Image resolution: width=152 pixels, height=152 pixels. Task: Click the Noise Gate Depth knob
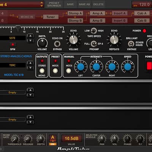tap(41, 139)
